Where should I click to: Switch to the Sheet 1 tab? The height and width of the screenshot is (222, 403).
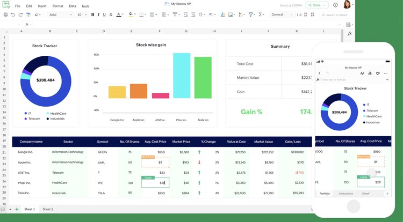[30, 209]
